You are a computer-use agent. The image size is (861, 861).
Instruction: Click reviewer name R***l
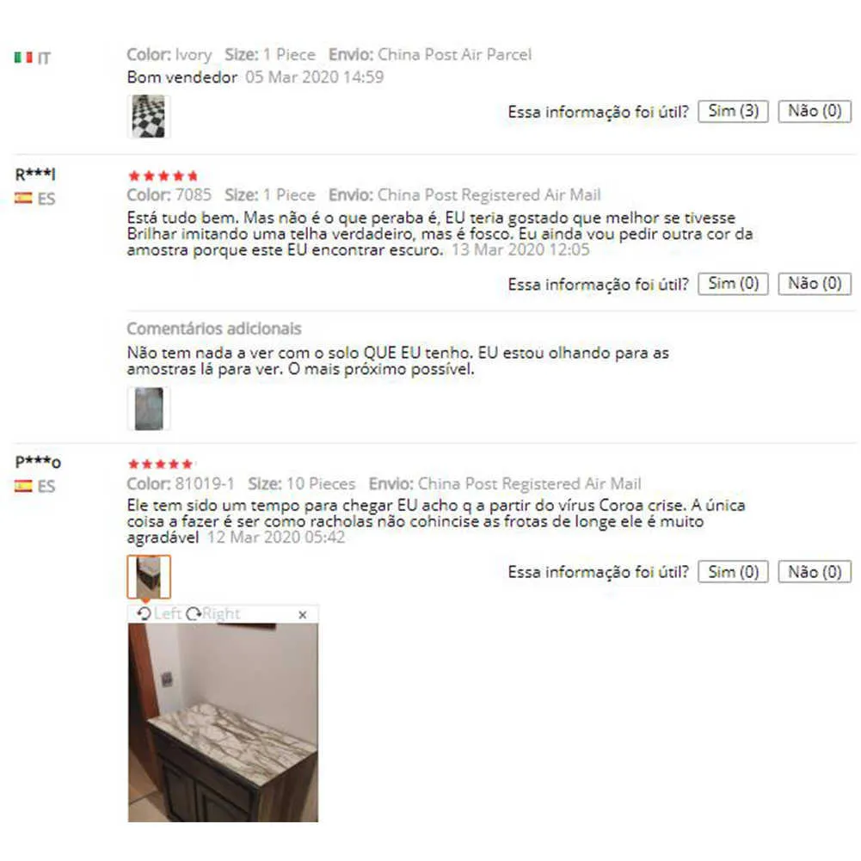tap(35, 175)
